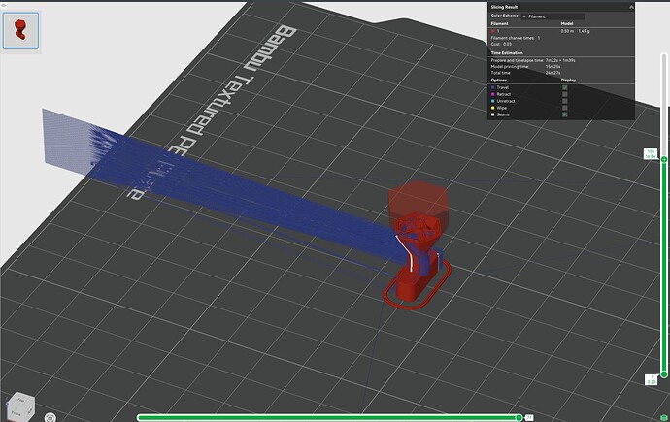The width and height of the screenshot is (670, 422).
Task: Enable the Wipe display checkbox
Action: [x=565, y=108]
